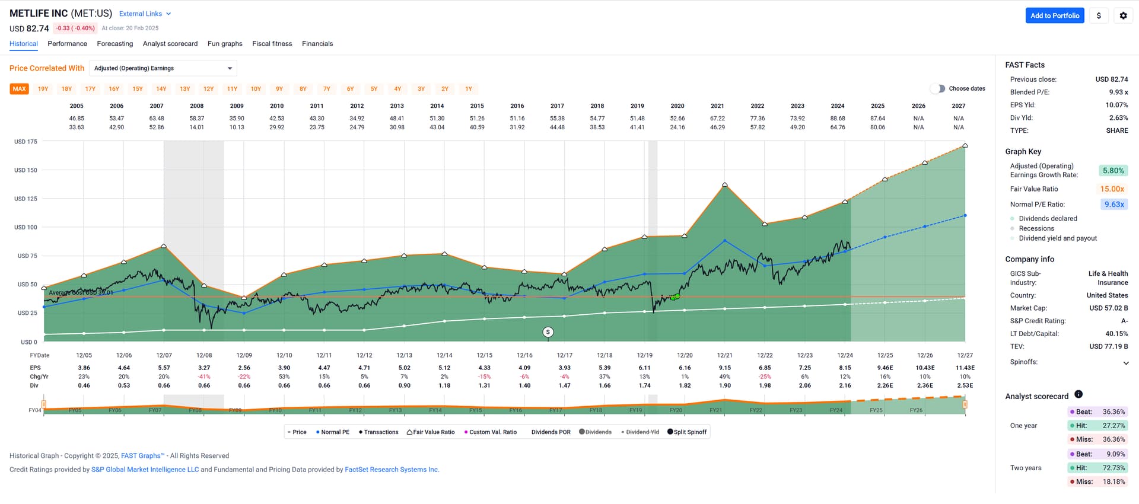
Task: Select the 10Y time range
Action: coord(256,89)
